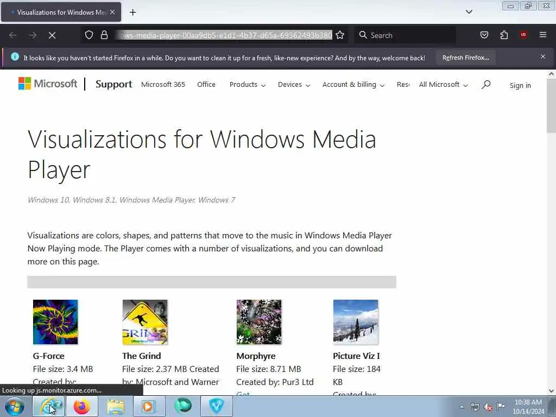Screen dimensions: 556x417
Task: Click the G-Force title text
Action: click(48, 356)
